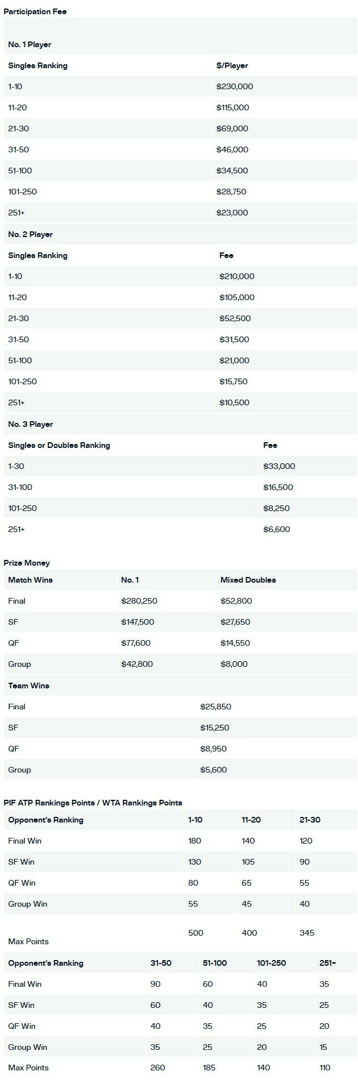Image resolution: width=358 pixels, height=1088 pixels.
Task: Click the $210,000 fee cell
Action: [236, 276]
